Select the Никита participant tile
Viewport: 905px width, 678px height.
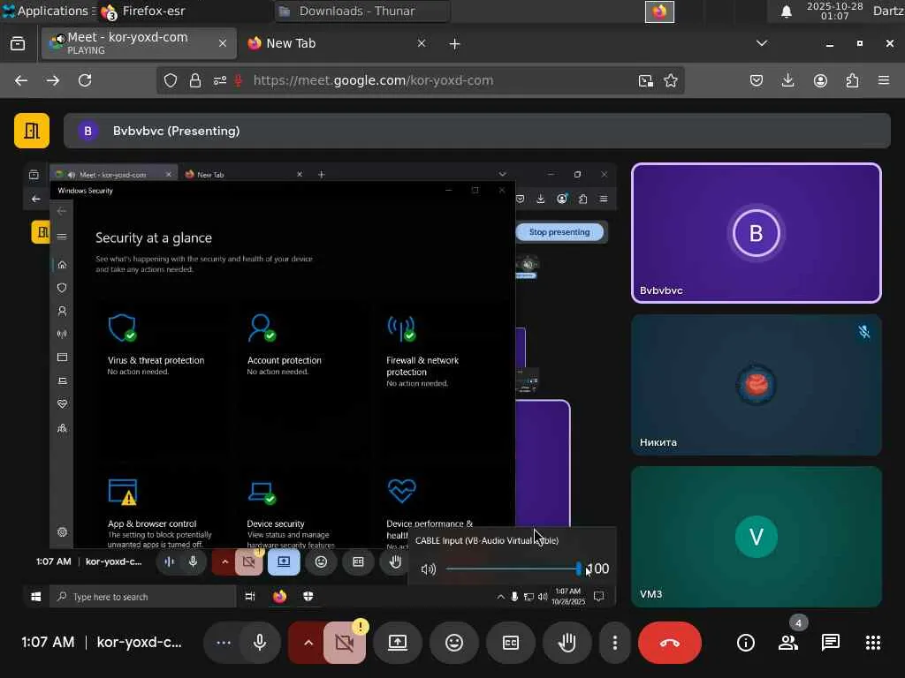tap(757, 385)
